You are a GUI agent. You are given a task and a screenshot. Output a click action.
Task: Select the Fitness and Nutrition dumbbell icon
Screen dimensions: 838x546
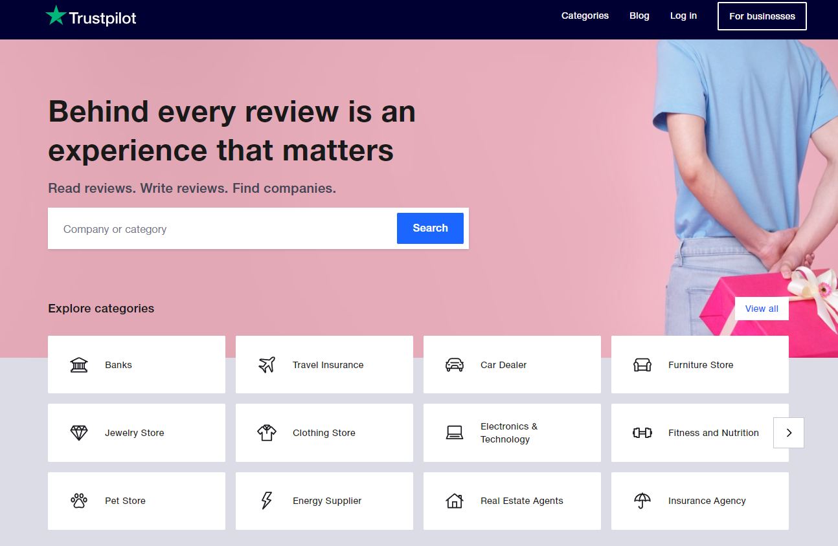pos(642,432)
